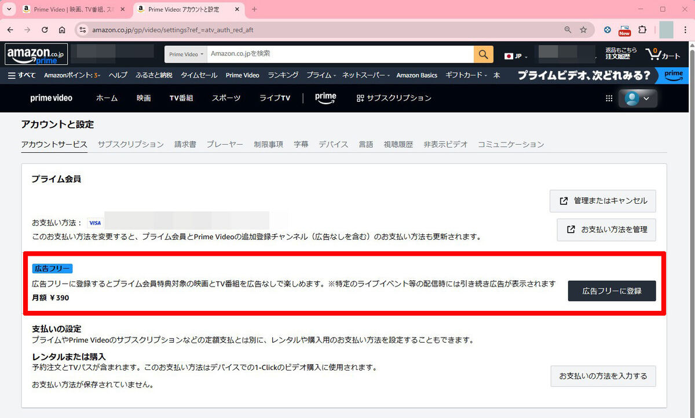Screen dimensions: 695x418
Task: Open the 請求書 tab
Action: coord(185,144)
